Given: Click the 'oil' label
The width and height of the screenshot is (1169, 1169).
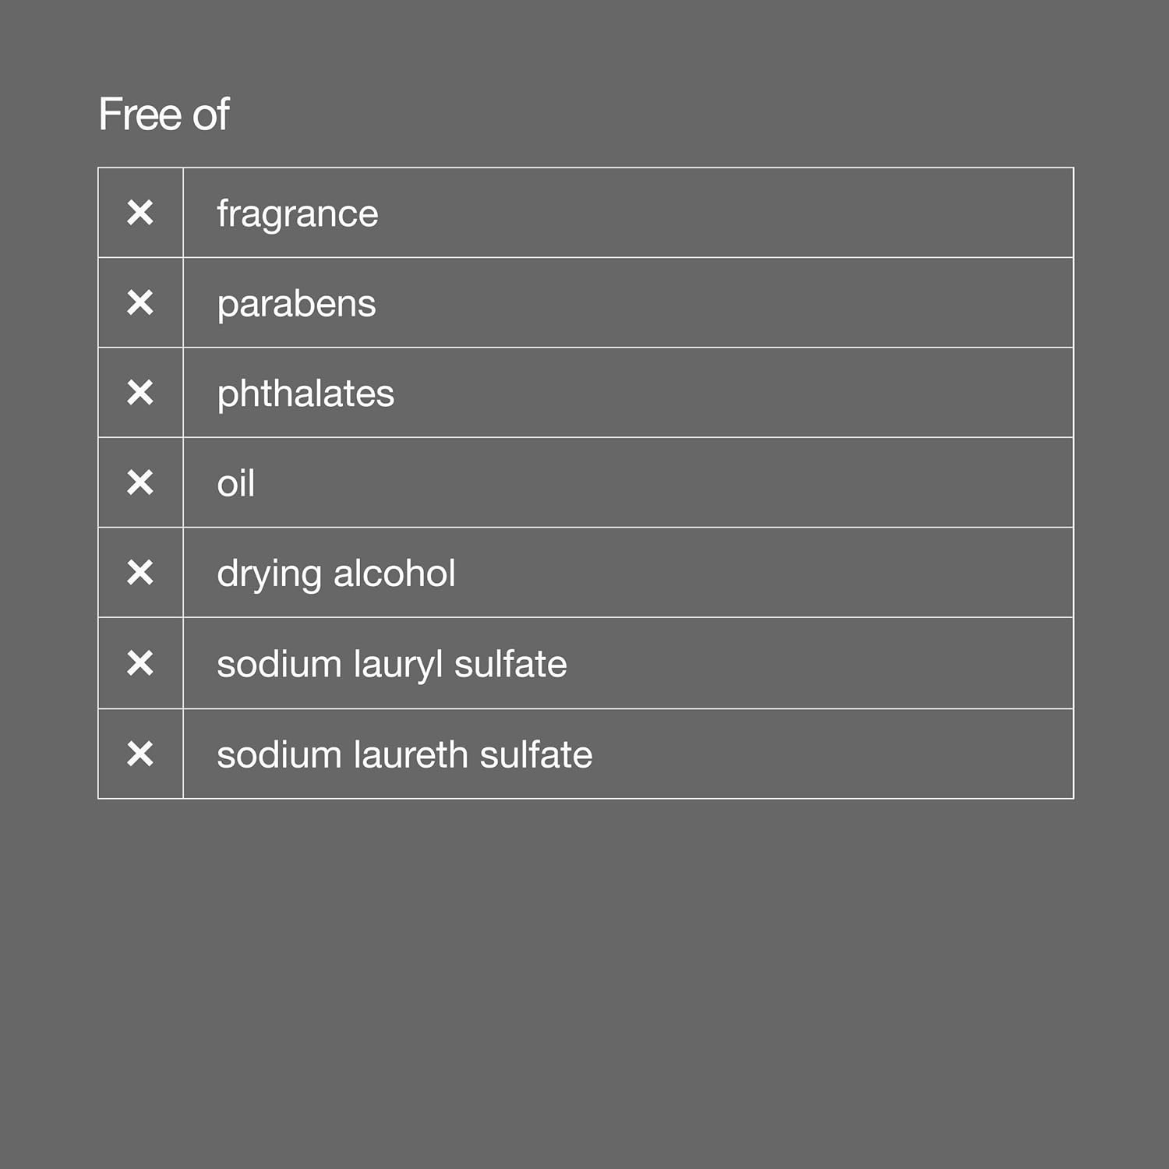Looking at the screenshot, I should click(x=235, y=484).
